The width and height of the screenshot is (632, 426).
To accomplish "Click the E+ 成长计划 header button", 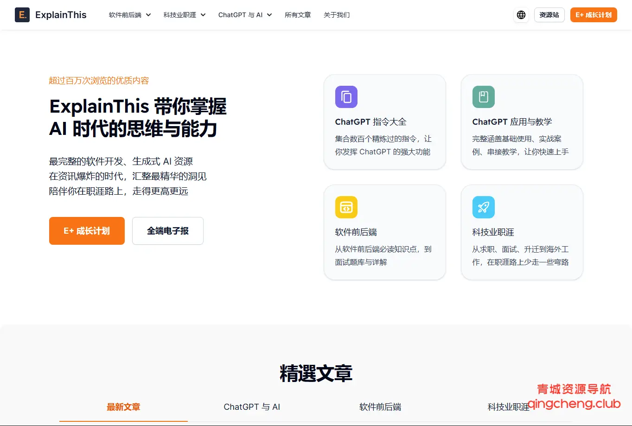I will click(x=594, y=15).
